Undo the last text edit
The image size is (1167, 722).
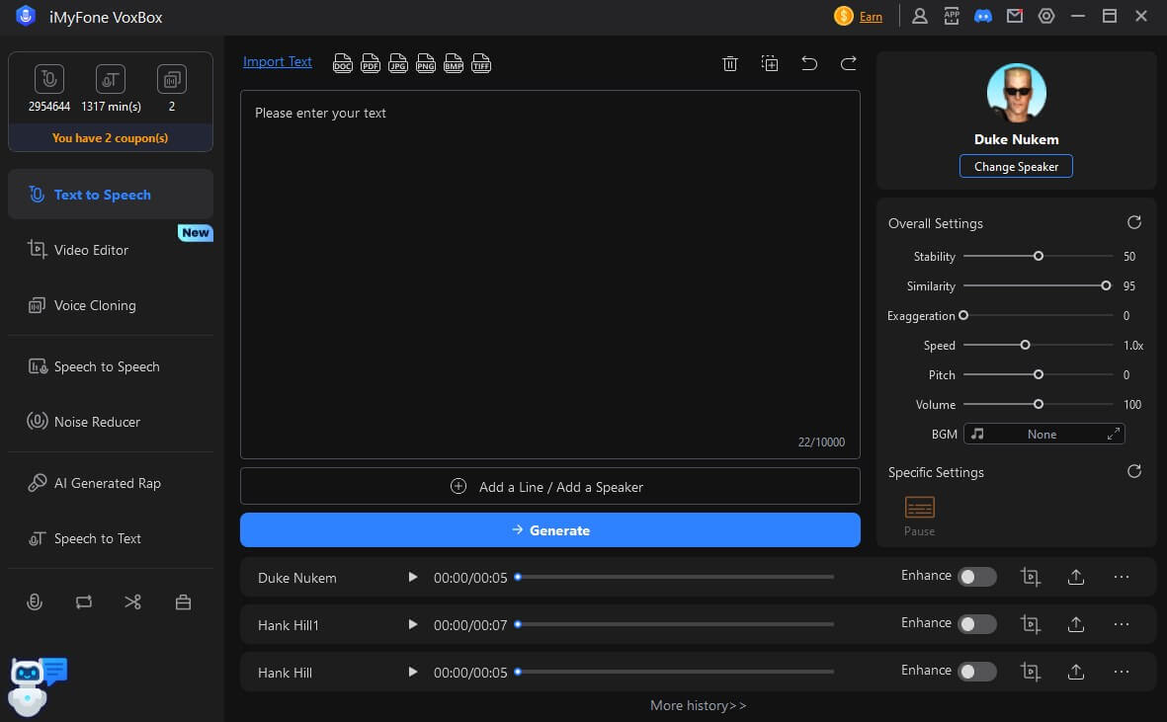tap(809, 62)
